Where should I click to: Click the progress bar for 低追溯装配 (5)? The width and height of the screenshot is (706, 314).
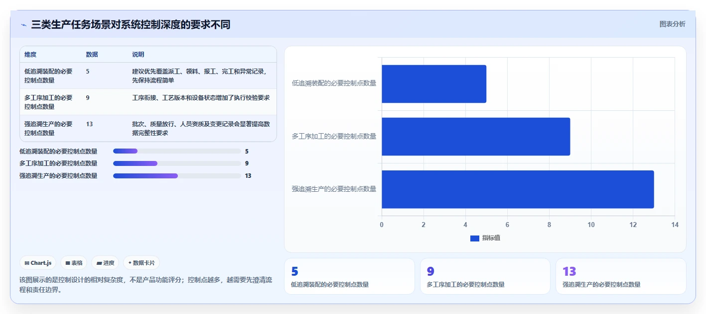[x=177, y=151]
